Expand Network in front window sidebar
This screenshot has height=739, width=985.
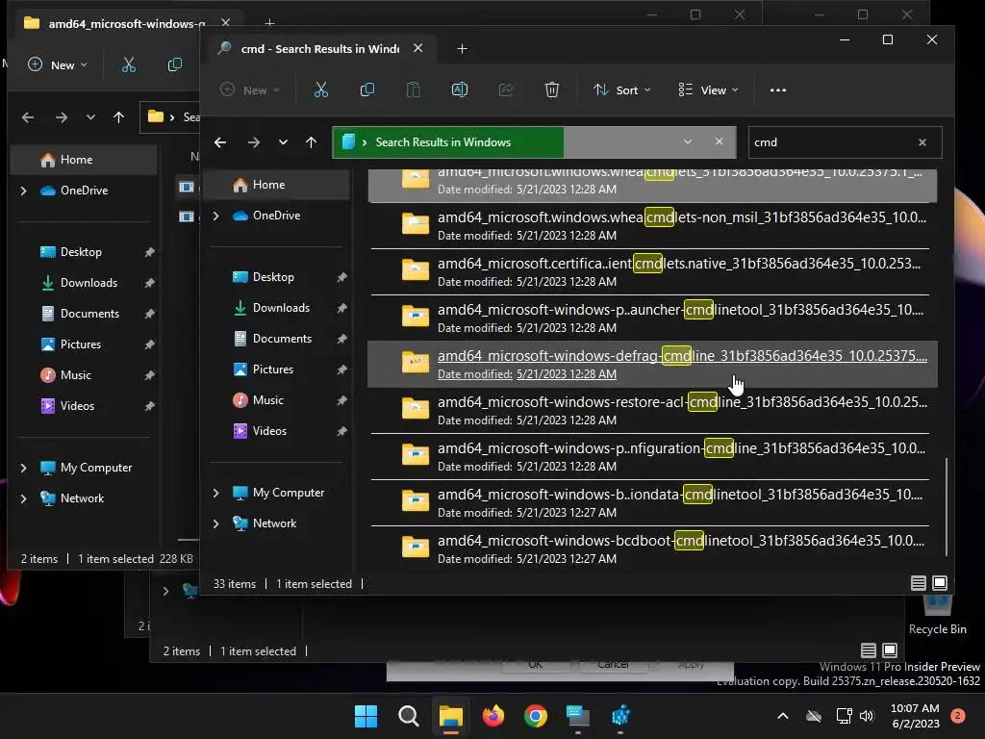point(216,523)
